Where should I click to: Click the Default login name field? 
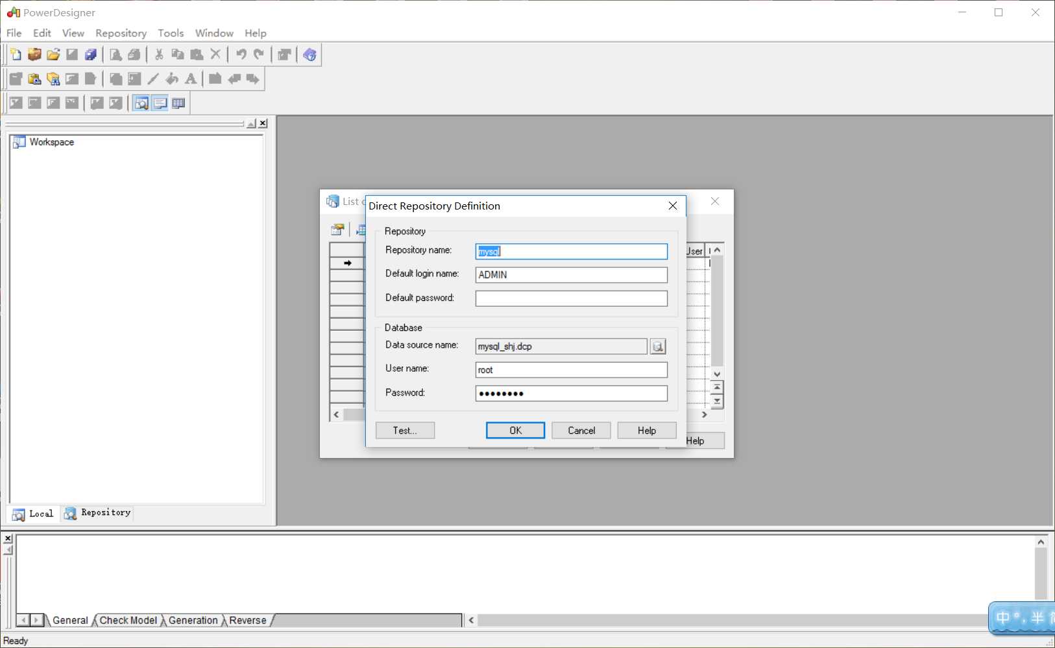tap(572, 275)
